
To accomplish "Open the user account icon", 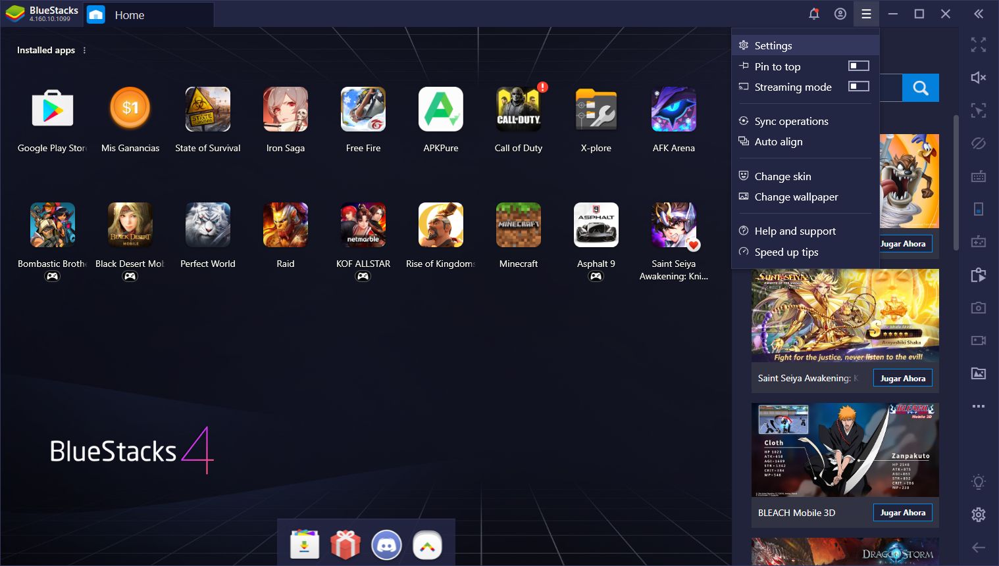I will pos(840,14).
